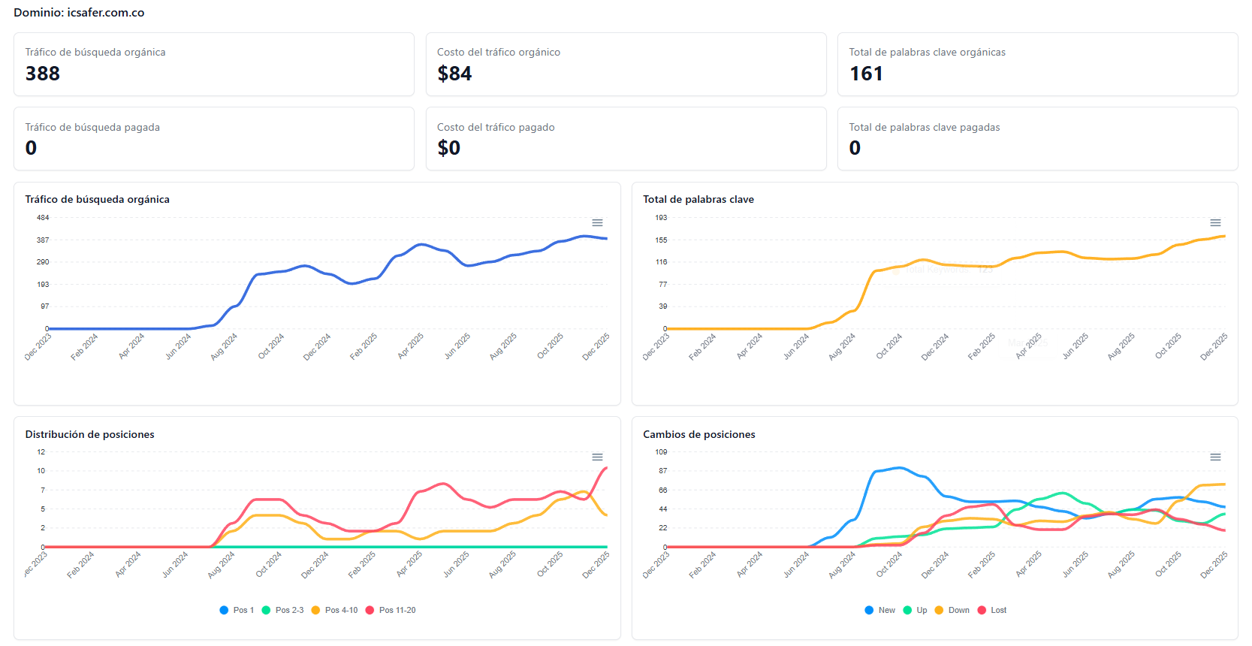This screenshot has height=646, width=1252.
Task: Open the hamburger menu on Total de palabras clave chart
Action: 1215,223
